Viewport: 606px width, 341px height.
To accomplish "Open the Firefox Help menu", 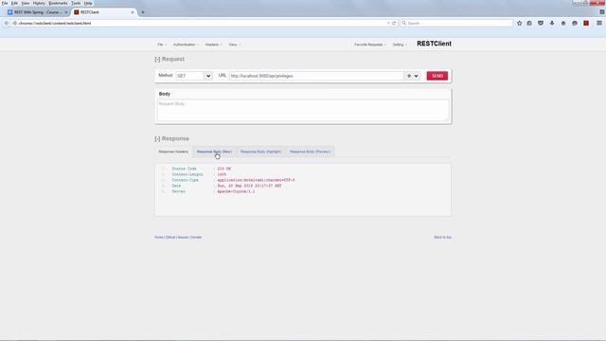I will click(88, 3).
